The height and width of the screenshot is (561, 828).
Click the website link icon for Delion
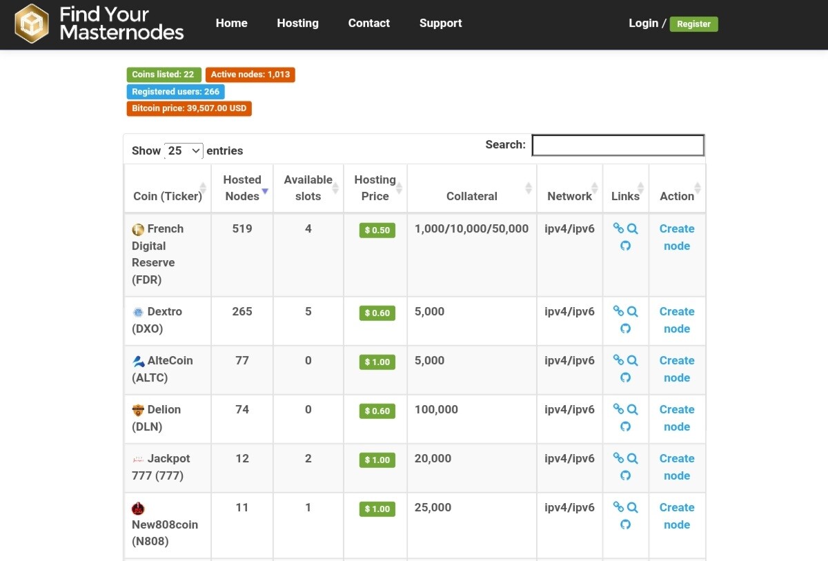tap(618, 409)
